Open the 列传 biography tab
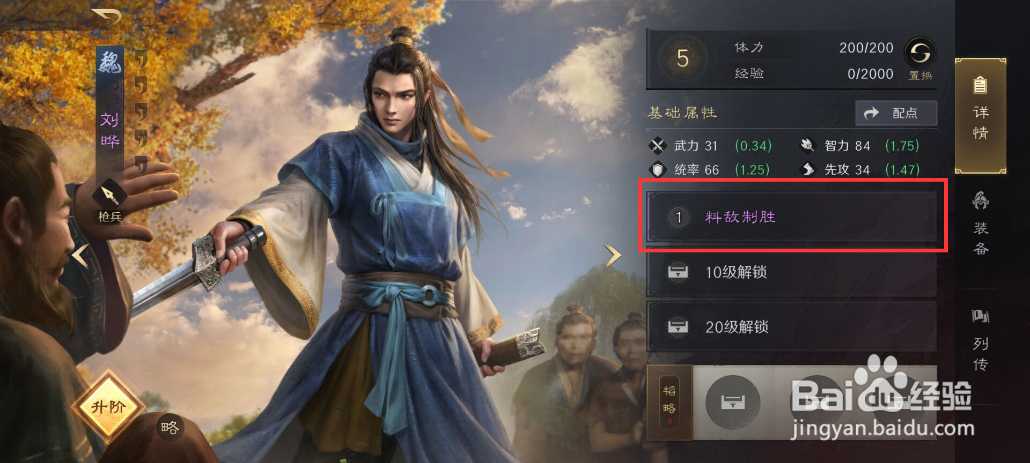The image size is (1030, 463). coord(981,340)
